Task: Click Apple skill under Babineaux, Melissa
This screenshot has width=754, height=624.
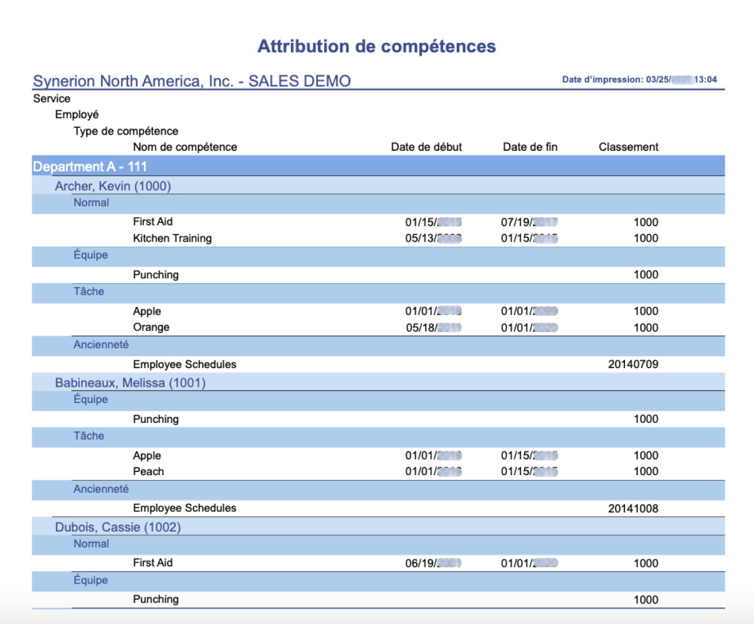Action: tap(147, 456)
